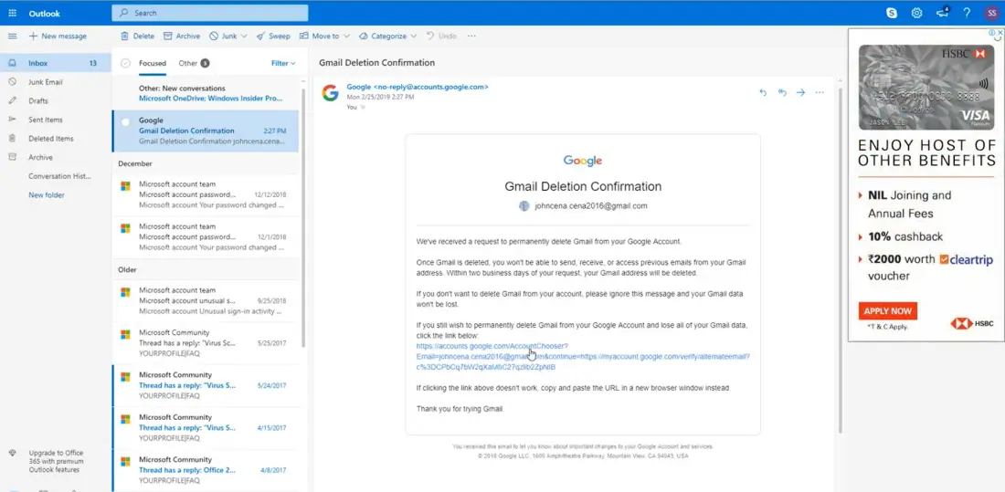The height and width of the screenshot is (492, 1005).
Task: Open the message more actions ellipsis
Action: coord(820,92)
